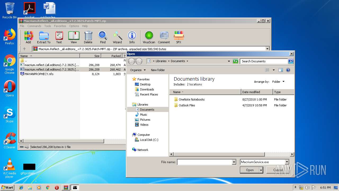Viewport: 339px width, 191px height.
Task: Click the Extract To toolbar icon
Action: (x=44, y=37)
